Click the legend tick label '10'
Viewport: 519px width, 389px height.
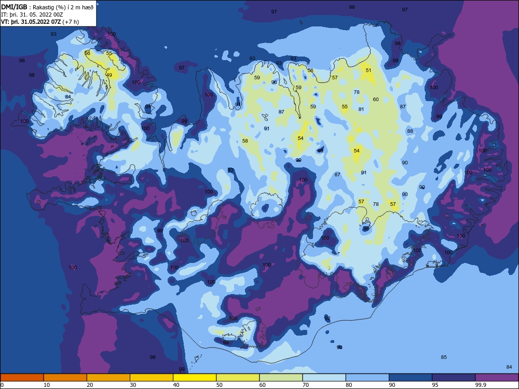tap(47, 385)
